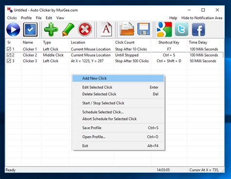Choose Exit from the context menu

[118, 146]
